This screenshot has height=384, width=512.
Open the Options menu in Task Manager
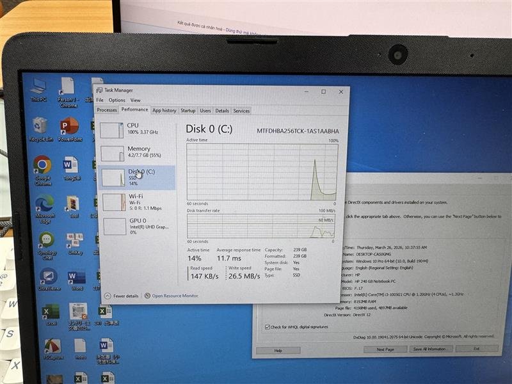(x=116, y=100)
